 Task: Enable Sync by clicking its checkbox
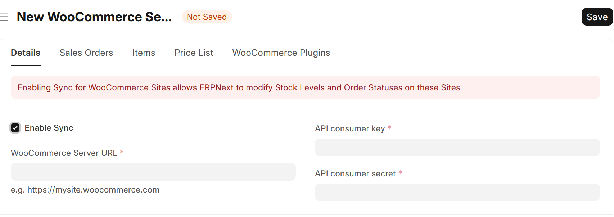[x=15, y=128]
